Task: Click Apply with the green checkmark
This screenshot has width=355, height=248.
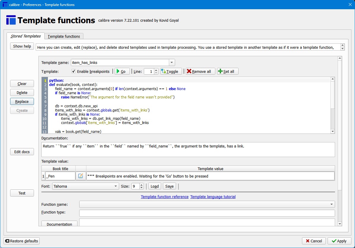Action: click(339, 241)
